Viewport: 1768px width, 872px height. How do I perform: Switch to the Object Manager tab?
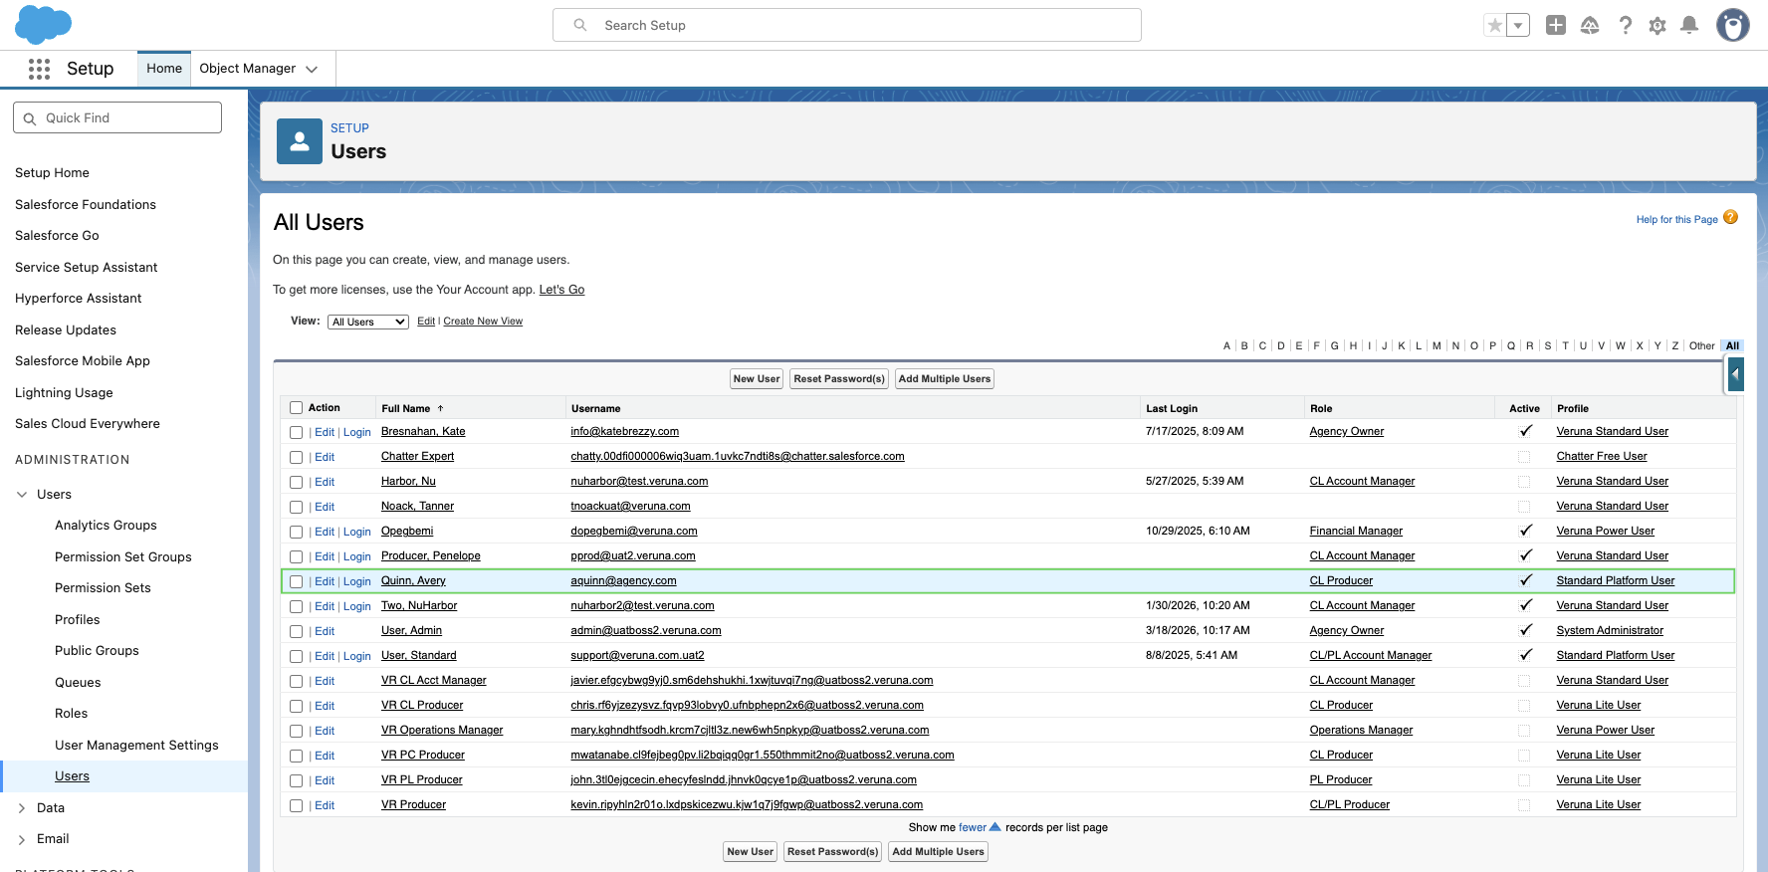pos(248,69)
